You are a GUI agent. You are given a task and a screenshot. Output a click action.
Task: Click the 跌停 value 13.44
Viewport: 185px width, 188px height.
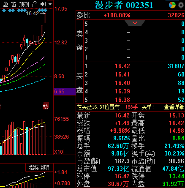tap(177, 176)
